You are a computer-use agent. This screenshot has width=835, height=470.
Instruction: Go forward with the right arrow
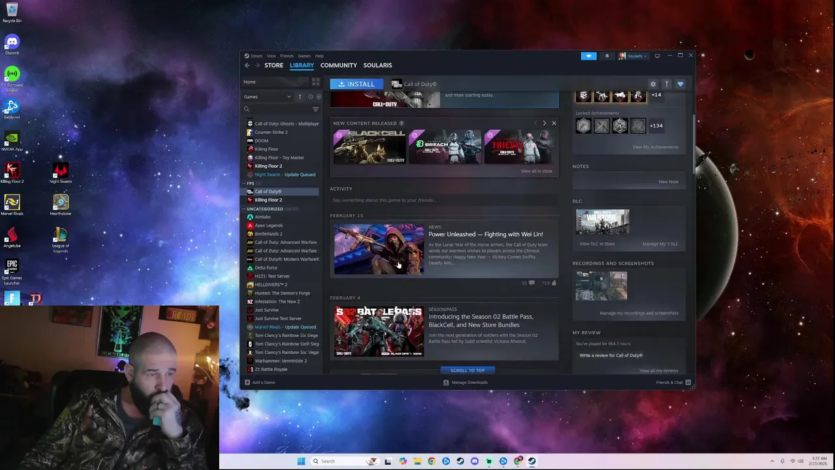point(257,65)
